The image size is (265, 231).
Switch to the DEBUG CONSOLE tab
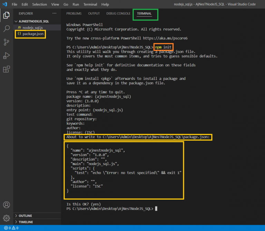click(118, 14)
